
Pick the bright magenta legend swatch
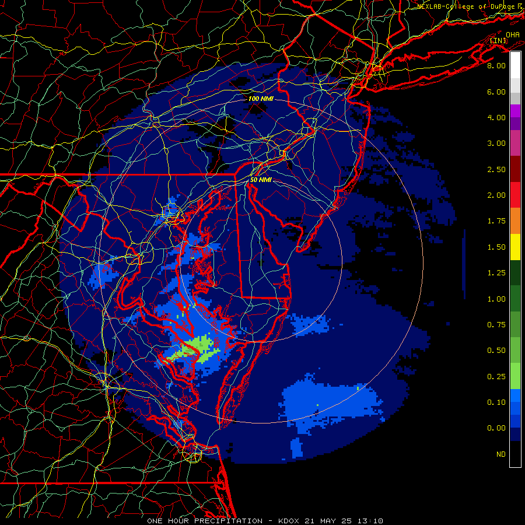(x=515, y=111)
